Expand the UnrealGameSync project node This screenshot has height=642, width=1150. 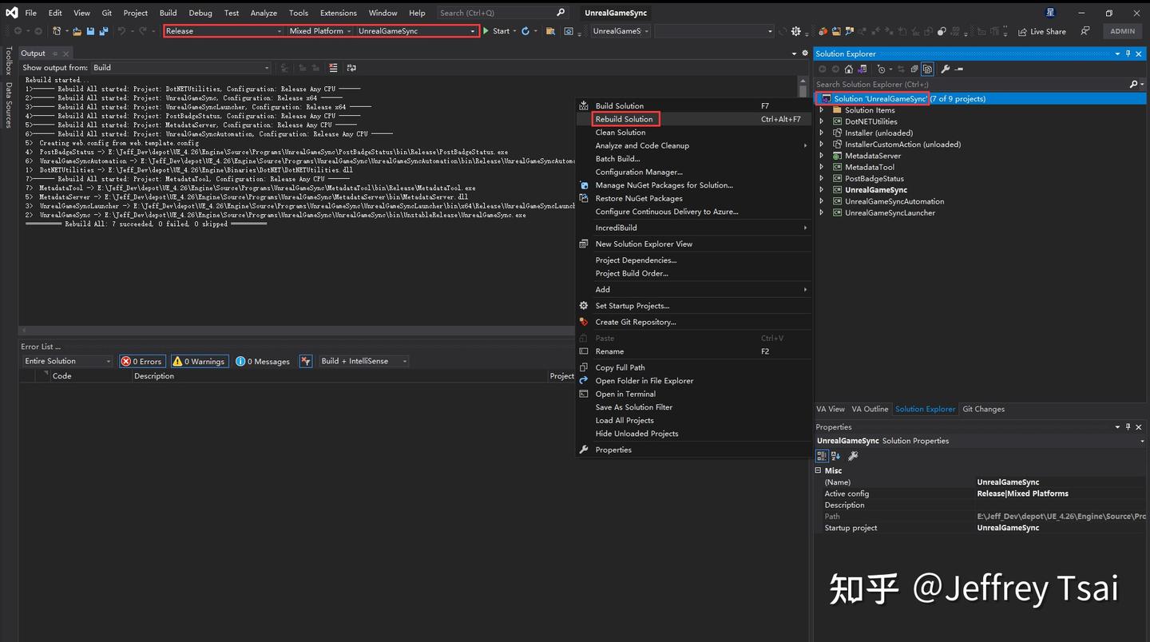tap(820, 190)
